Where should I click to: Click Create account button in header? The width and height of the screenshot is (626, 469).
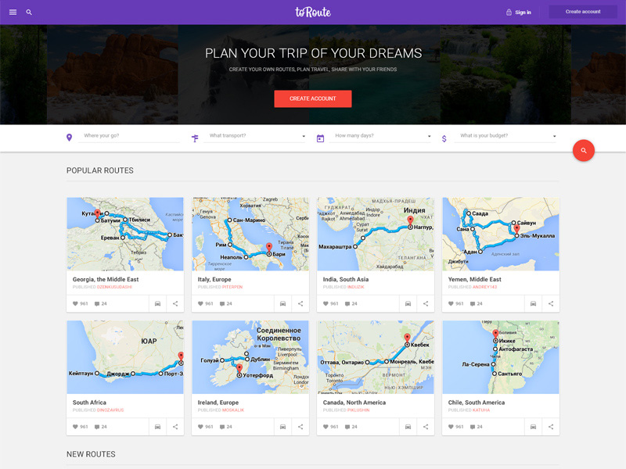pyautogui.click(x=583, y=12)
